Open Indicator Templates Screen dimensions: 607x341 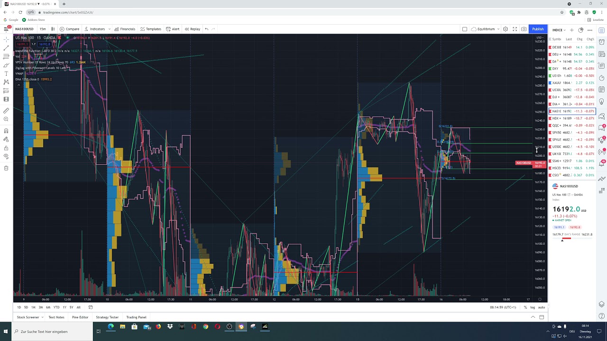[151, 29]
